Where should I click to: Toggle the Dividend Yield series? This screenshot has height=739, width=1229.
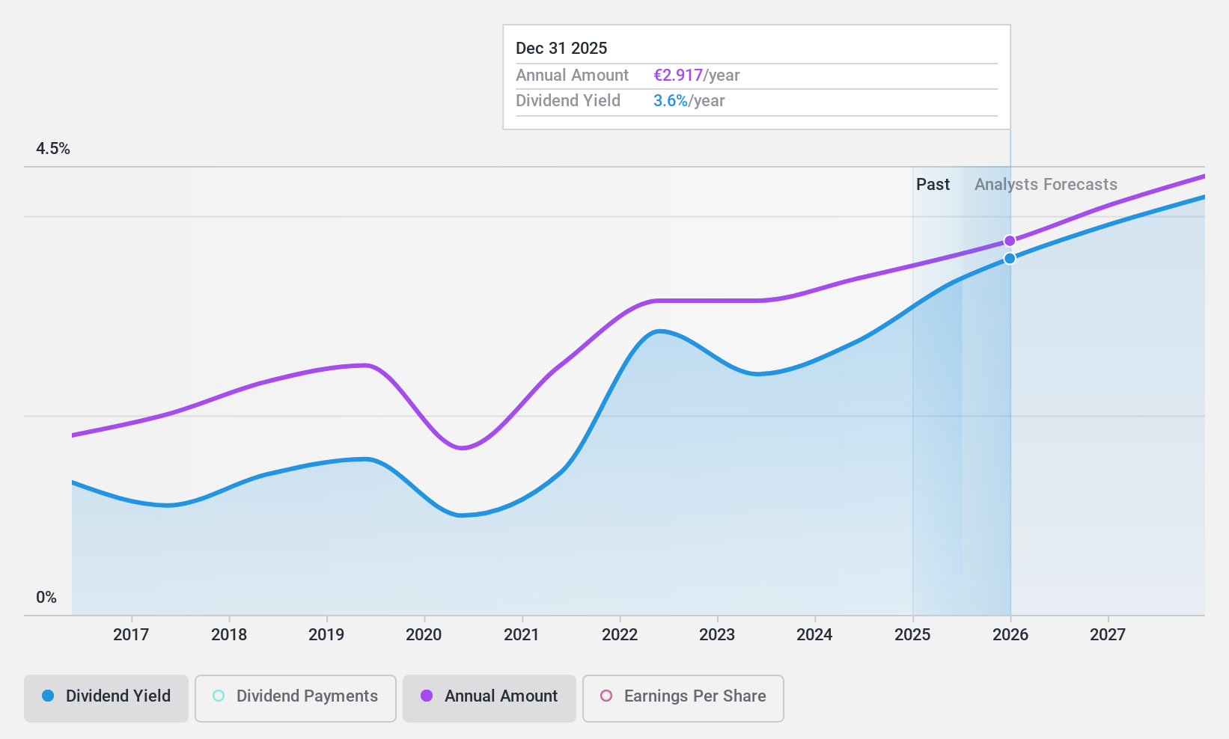106,698
